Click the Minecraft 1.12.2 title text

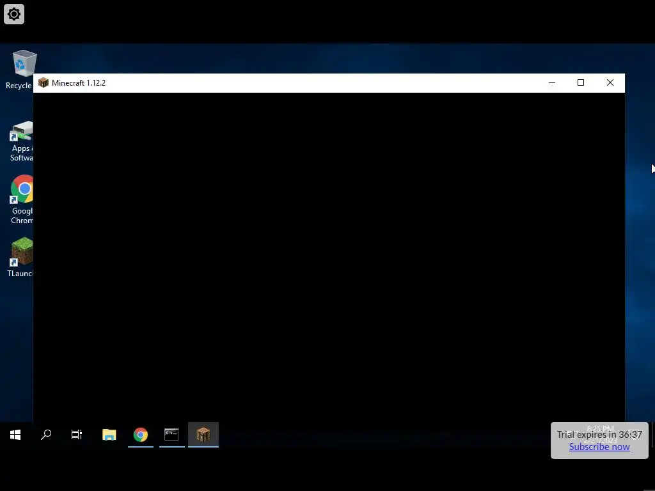point(79,83)
